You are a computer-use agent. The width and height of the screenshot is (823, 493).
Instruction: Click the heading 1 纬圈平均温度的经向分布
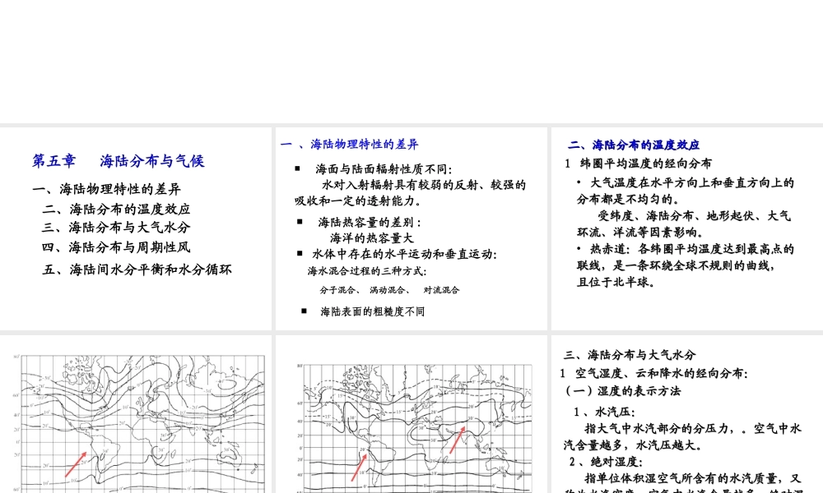pyautogui.click(x=639, y=164)
